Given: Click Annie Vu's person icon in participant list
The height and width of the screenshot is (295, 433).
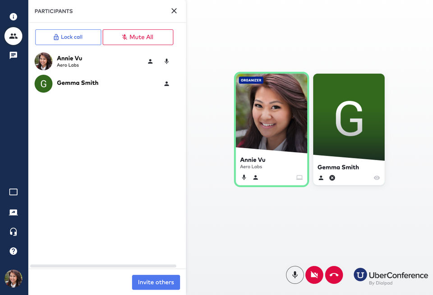Looking at the screenshot, I should click(x=150, y=61).
